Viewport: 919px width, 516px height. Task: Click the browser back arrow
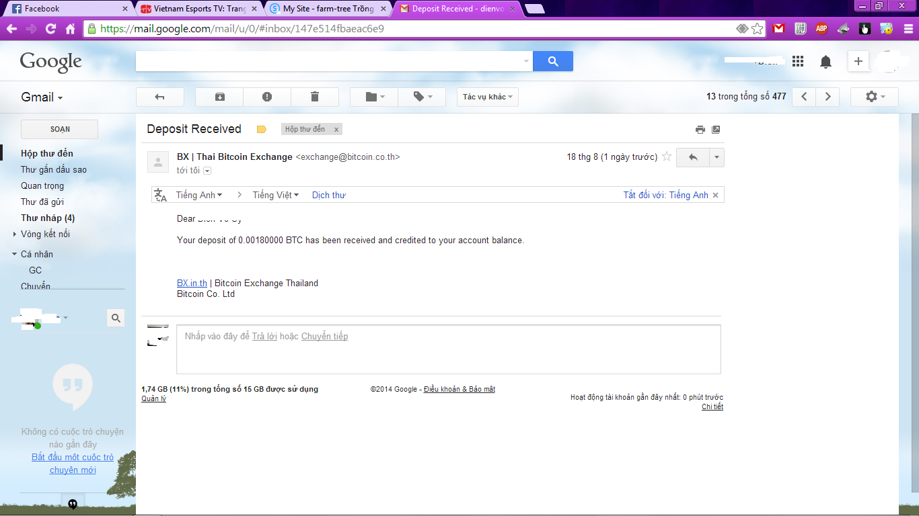click(11, 29)
